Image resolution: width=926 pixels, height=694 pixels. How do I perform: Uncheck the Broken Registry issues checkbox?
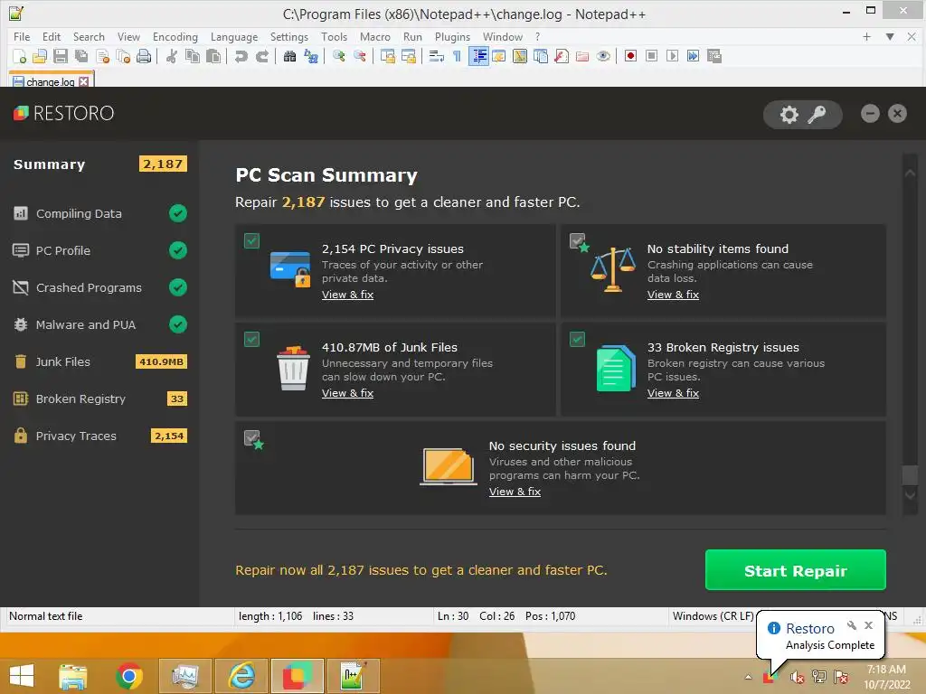point(577,339)
